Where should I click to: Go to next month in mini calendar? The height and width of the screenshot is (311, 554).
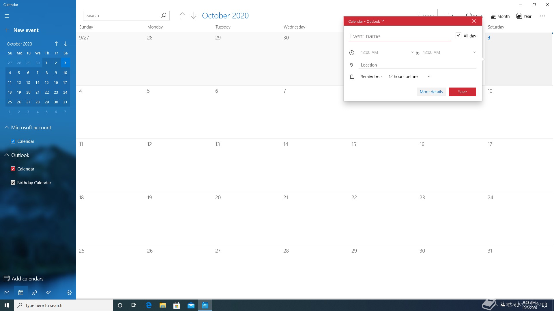click(66, 44)
